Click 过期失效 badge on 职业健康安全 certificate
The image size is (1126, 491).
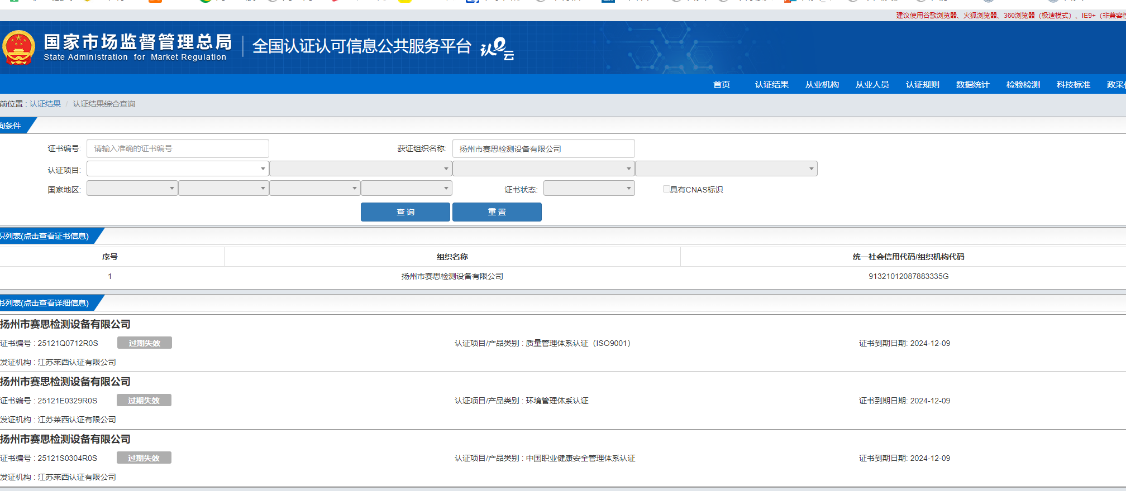pos(144,458)
